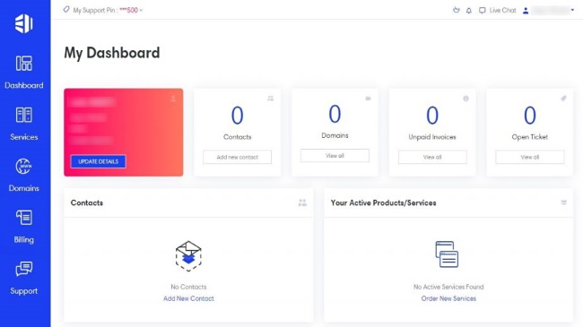Click View all on the Domains card
The width and height of the screenshot is (583, 327).
pyautogui.click(x=335, y=156)
